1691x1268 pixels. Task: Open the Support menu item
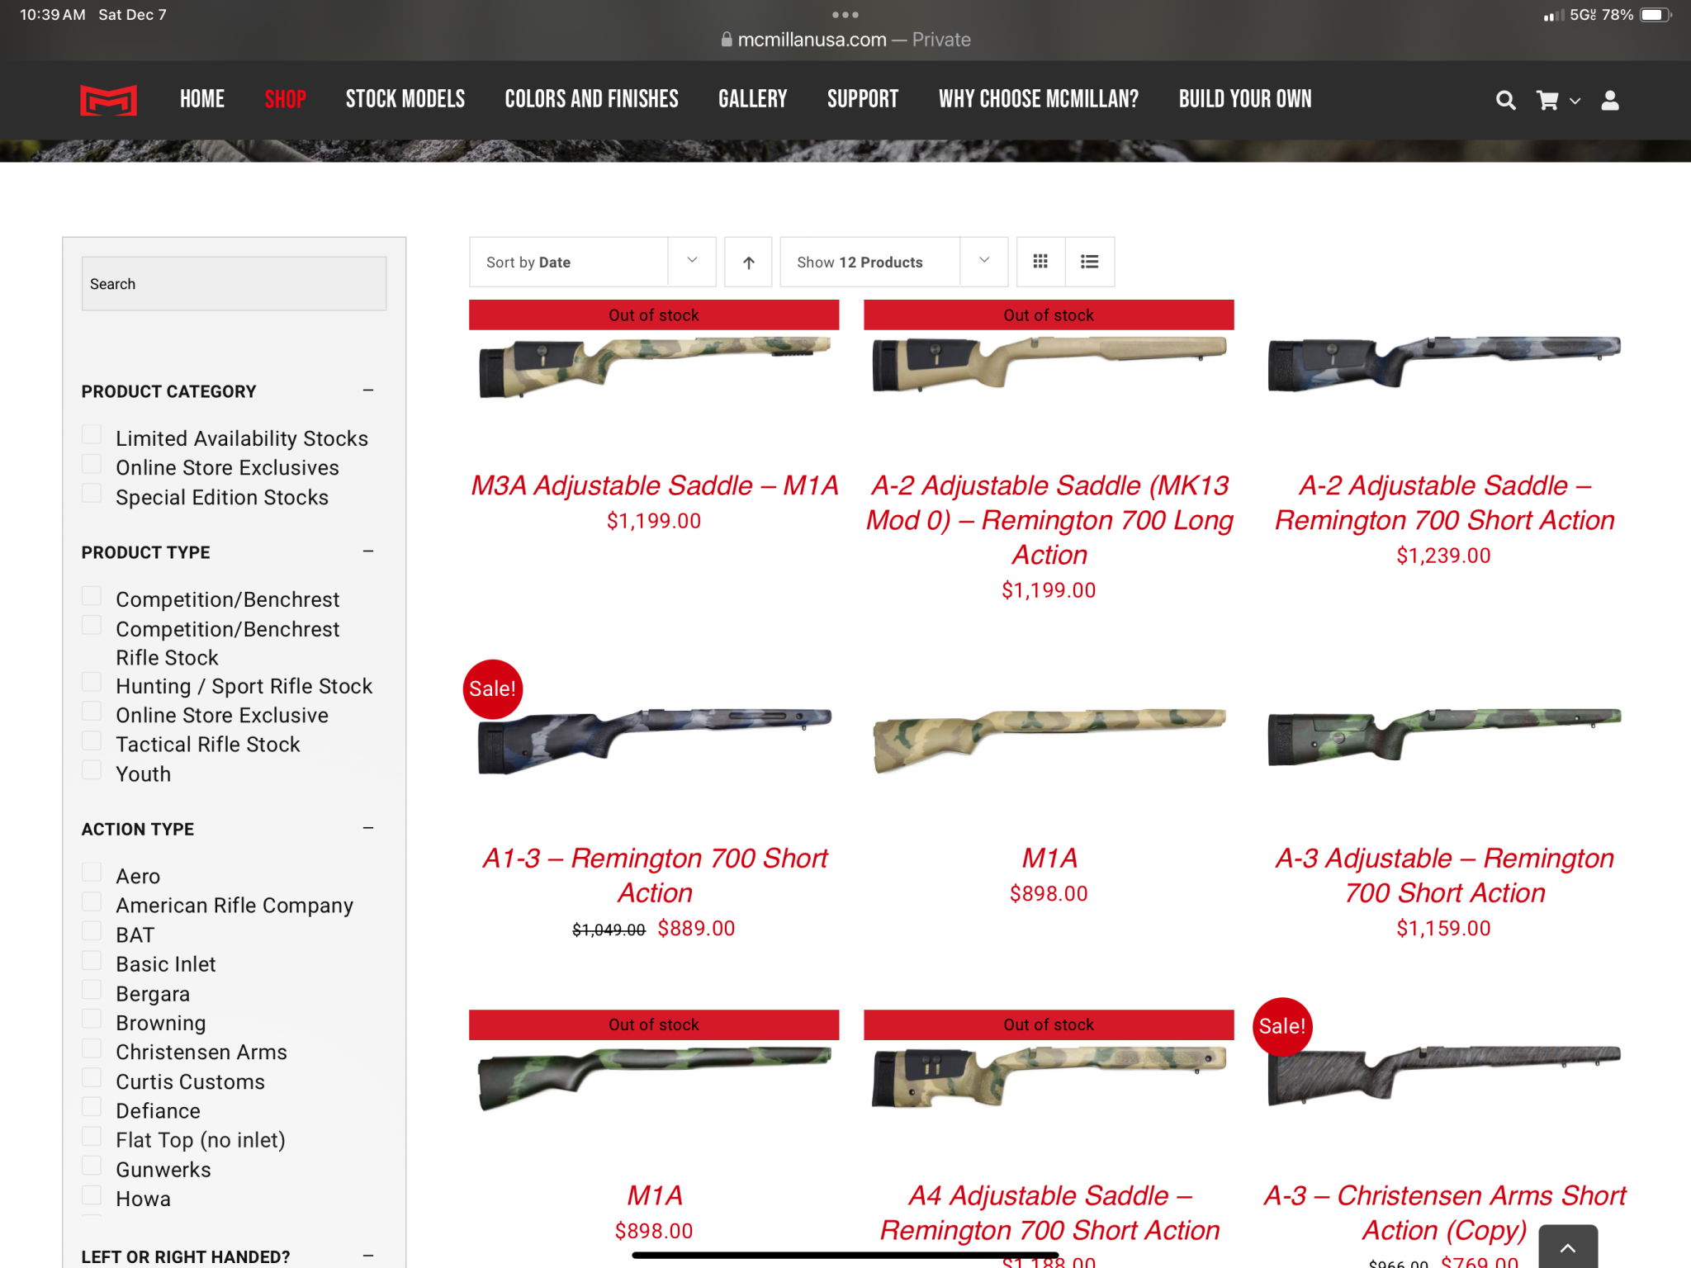pos(863,100)
